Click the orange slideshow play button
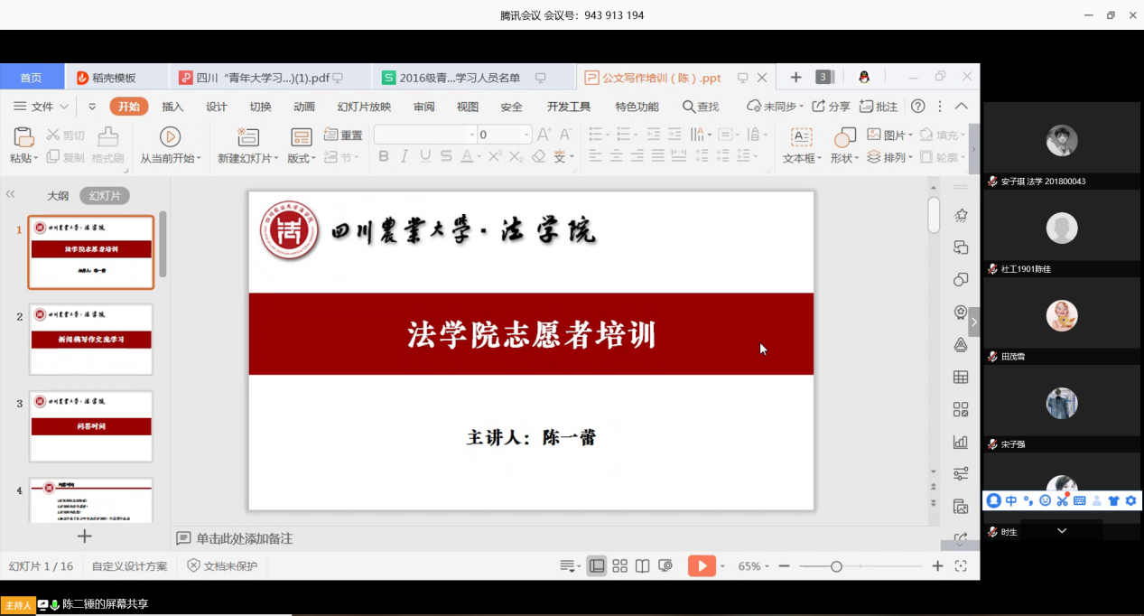 [701, 566]
